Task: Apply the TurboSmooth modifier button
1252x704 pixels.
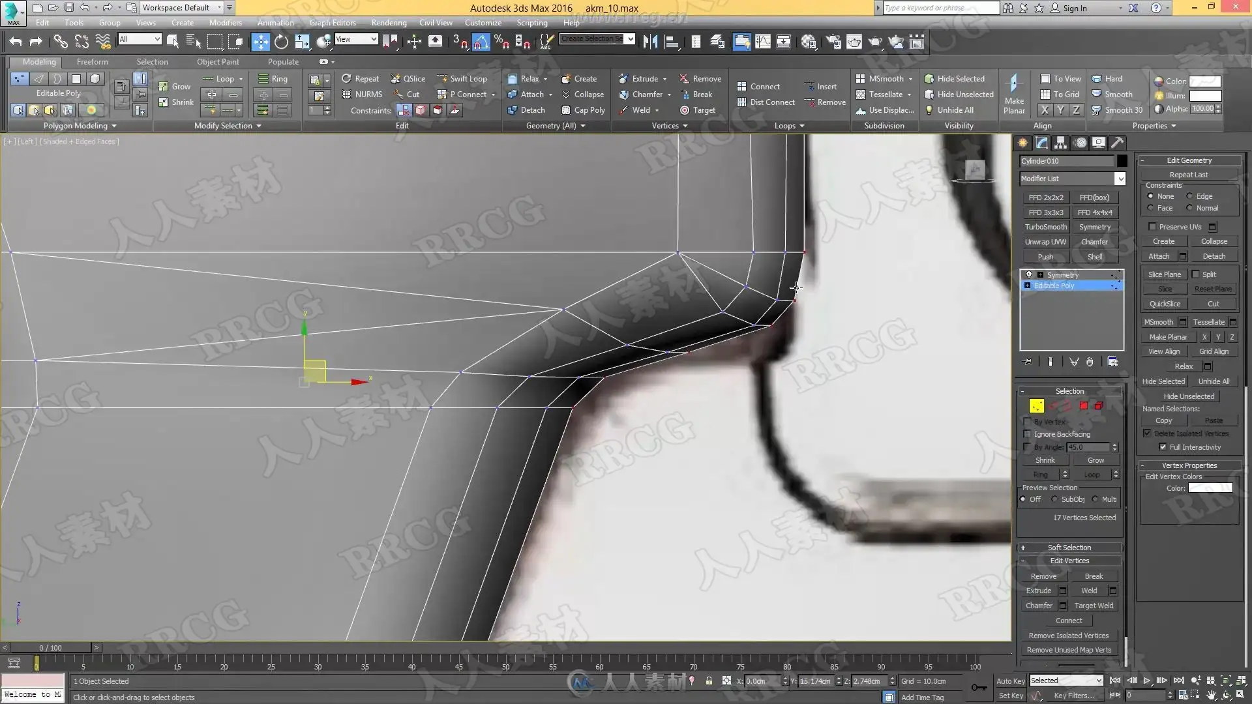Action: pos(1045,227)
